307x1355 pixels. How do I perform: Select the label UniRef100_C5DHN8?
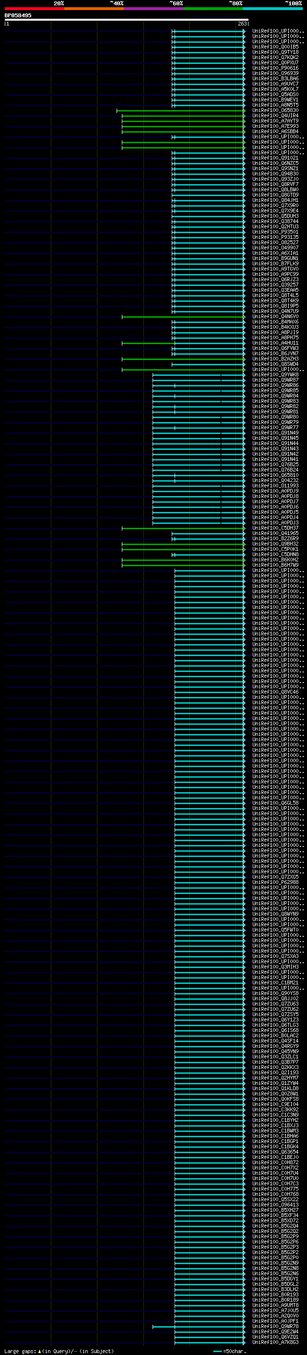pos(275,554)
